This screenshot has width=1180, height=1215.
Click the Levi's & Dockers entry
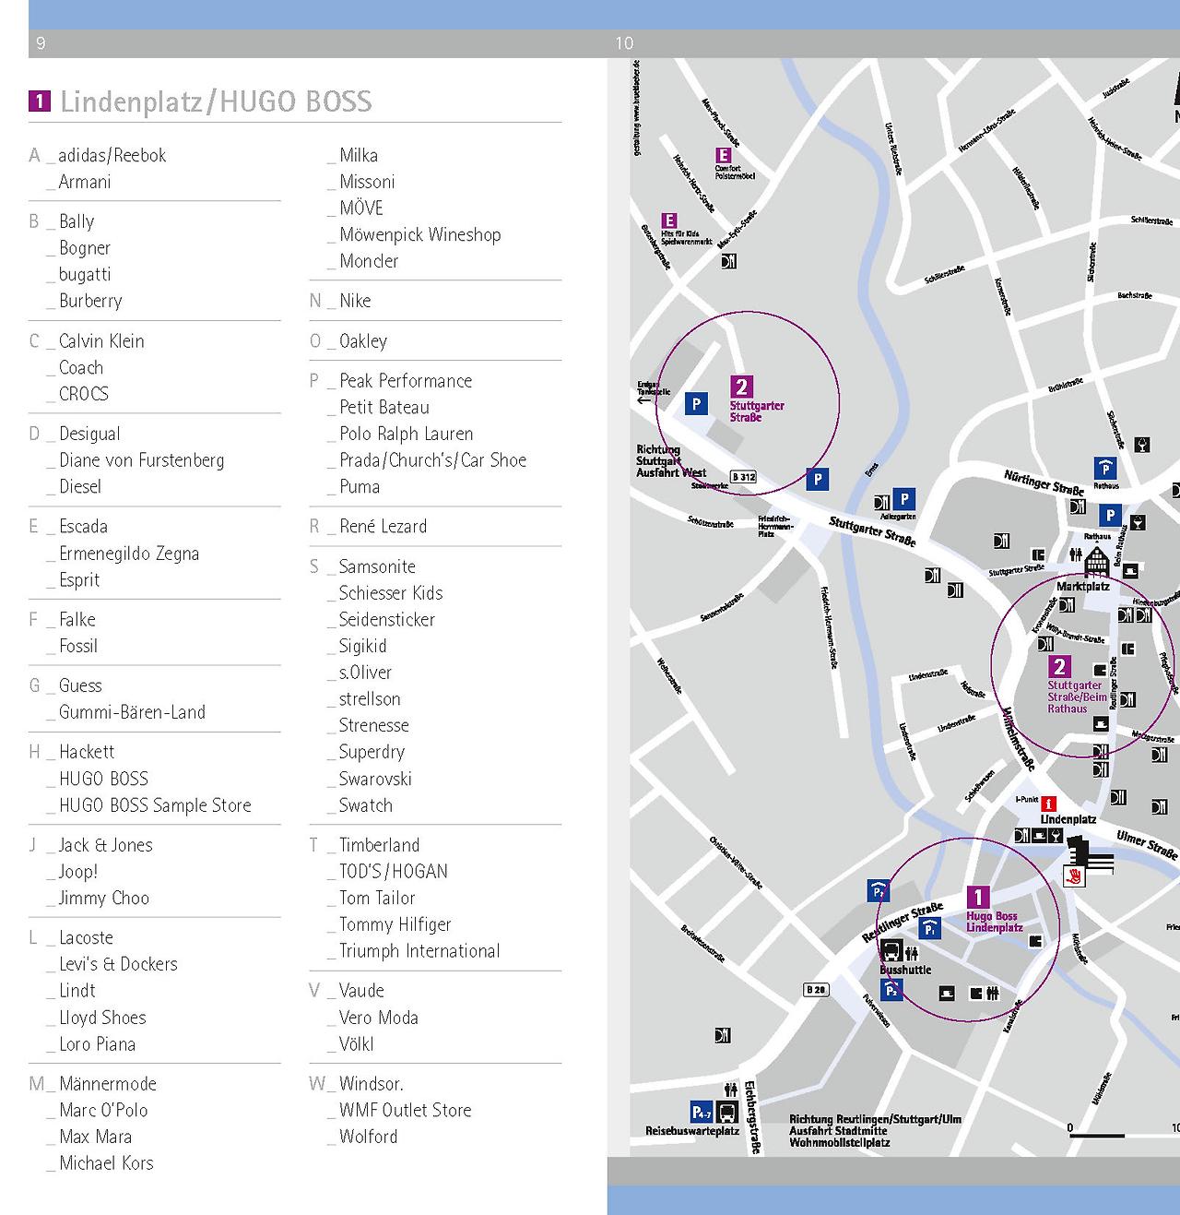click(x=118, y=964)
